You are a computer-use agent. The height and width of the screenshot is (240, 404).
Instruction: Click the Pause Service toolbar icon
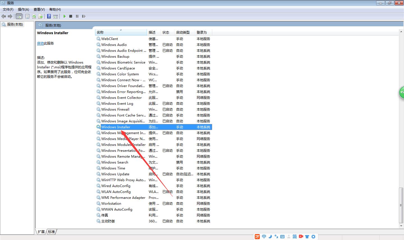(x=77, y=16)
